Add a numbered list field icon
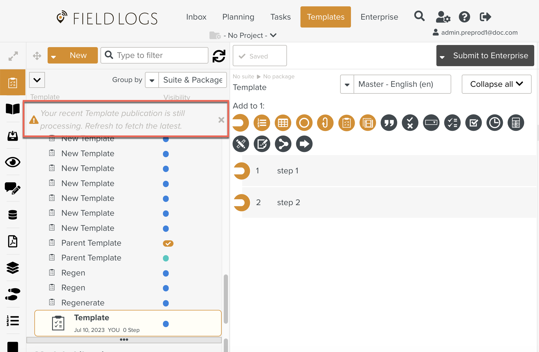539x352 pixels. (x=262, y=123)
